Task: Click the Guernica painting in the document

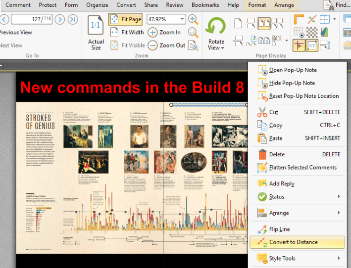Action: [x=230, y=136]
